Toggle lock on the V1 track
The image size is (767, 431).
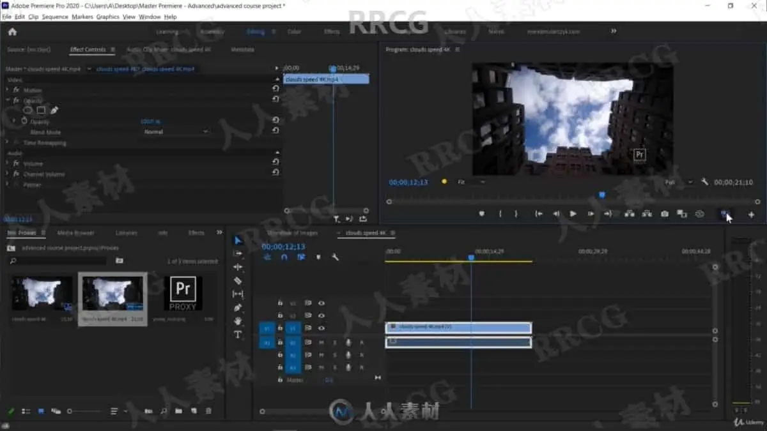280,328
